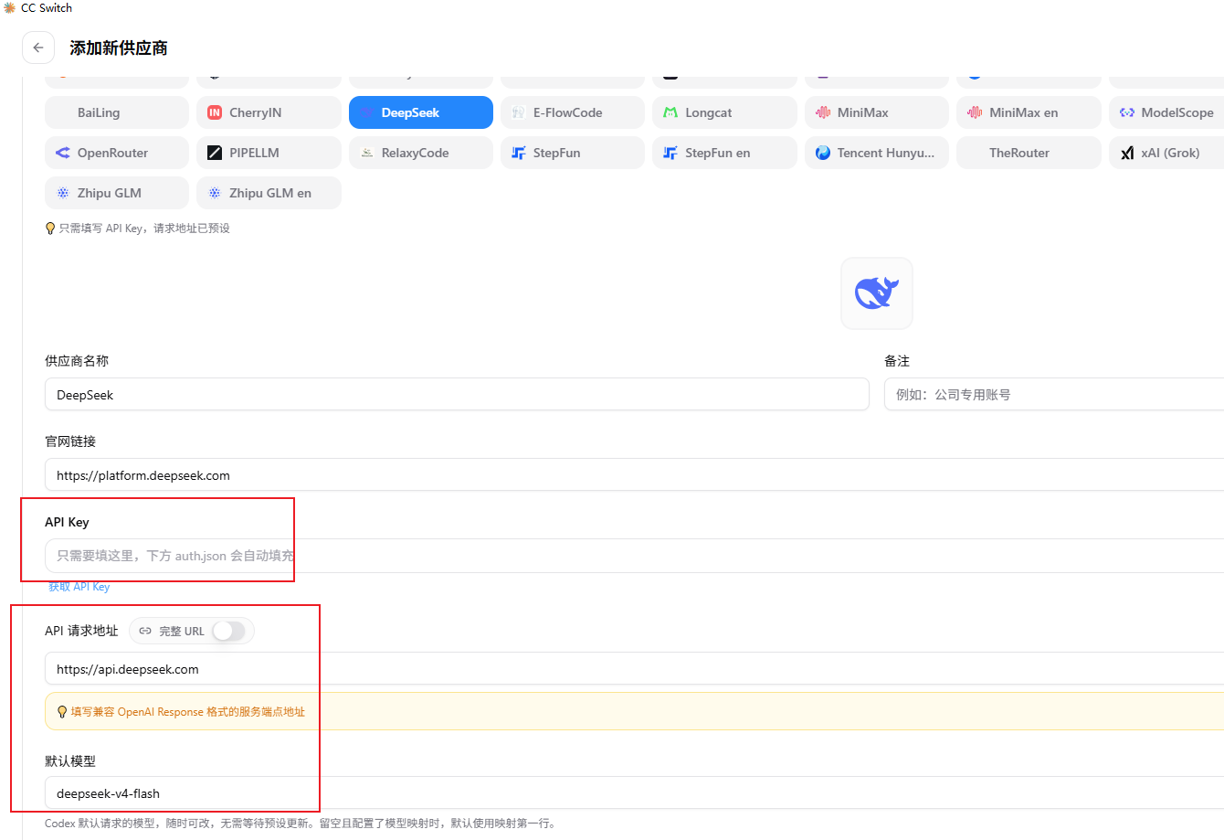Screen dimensions: 1224x840
Task: Click the hint 填写兼容 OpenAI Response 格式的服务端点地址
Action: coord(188,712)
